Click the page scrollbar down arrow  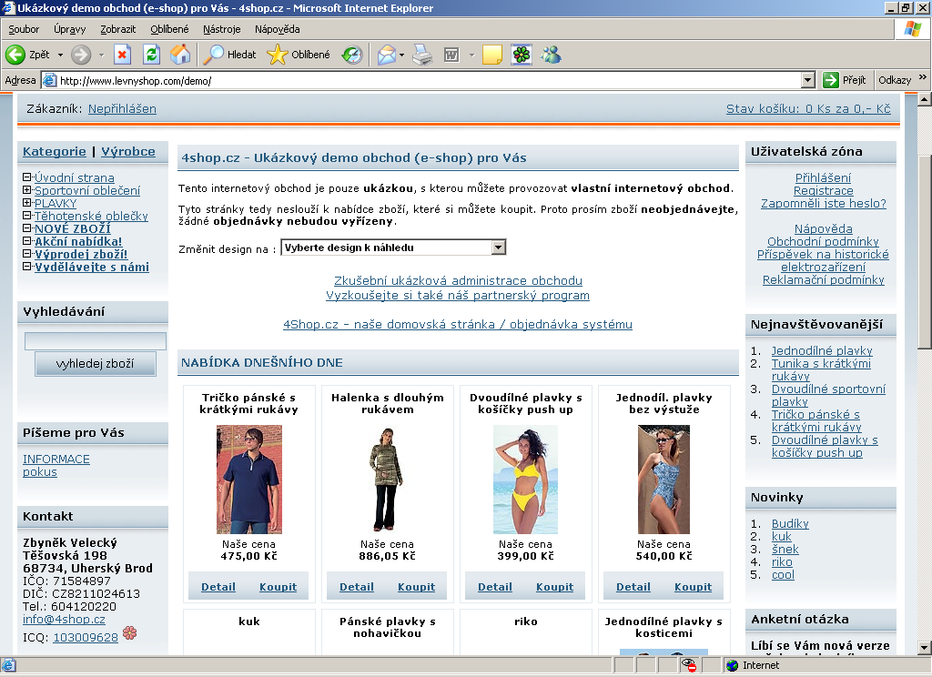925,647
